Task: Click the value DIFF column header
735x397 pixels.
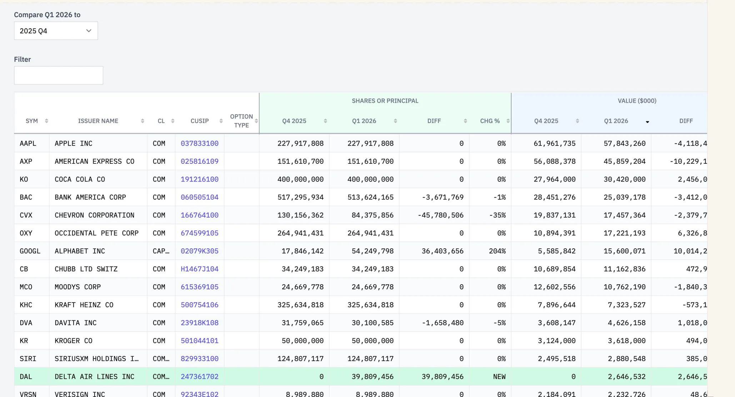Action: click(x=686, y=121)
